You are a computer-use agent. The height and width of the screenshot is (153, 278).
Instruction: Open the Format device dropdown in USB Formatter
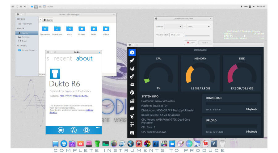pos(173,27)
